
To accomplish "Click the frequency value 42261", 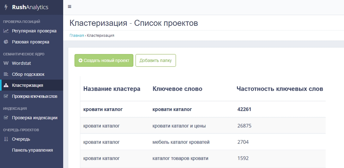I will click(x=244, y=109).
